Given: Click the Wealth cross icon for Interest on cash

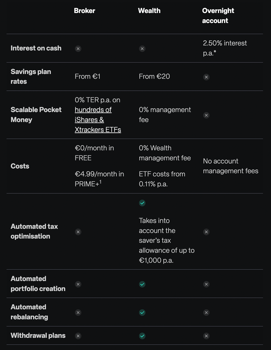Looking at the screenshot, I should click(142, 49).
